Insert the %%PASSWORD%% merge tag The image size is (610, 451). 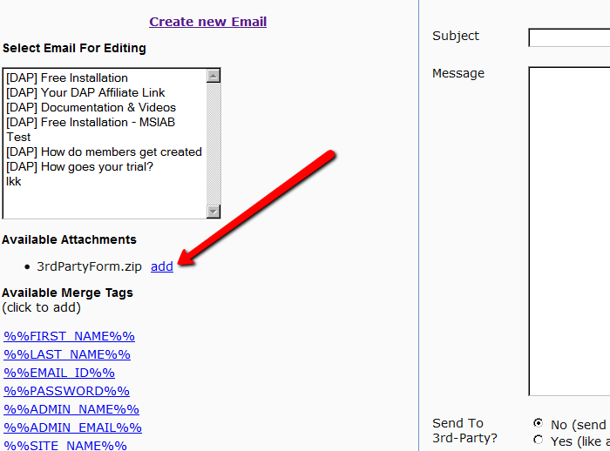[x=66, y=391]
